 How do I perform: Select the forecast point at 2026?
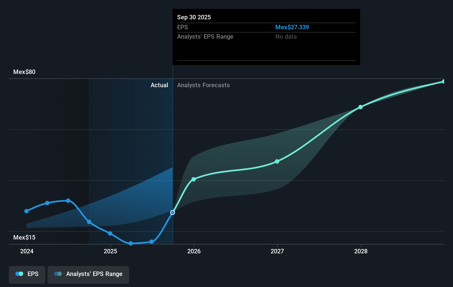click(194, 179)
